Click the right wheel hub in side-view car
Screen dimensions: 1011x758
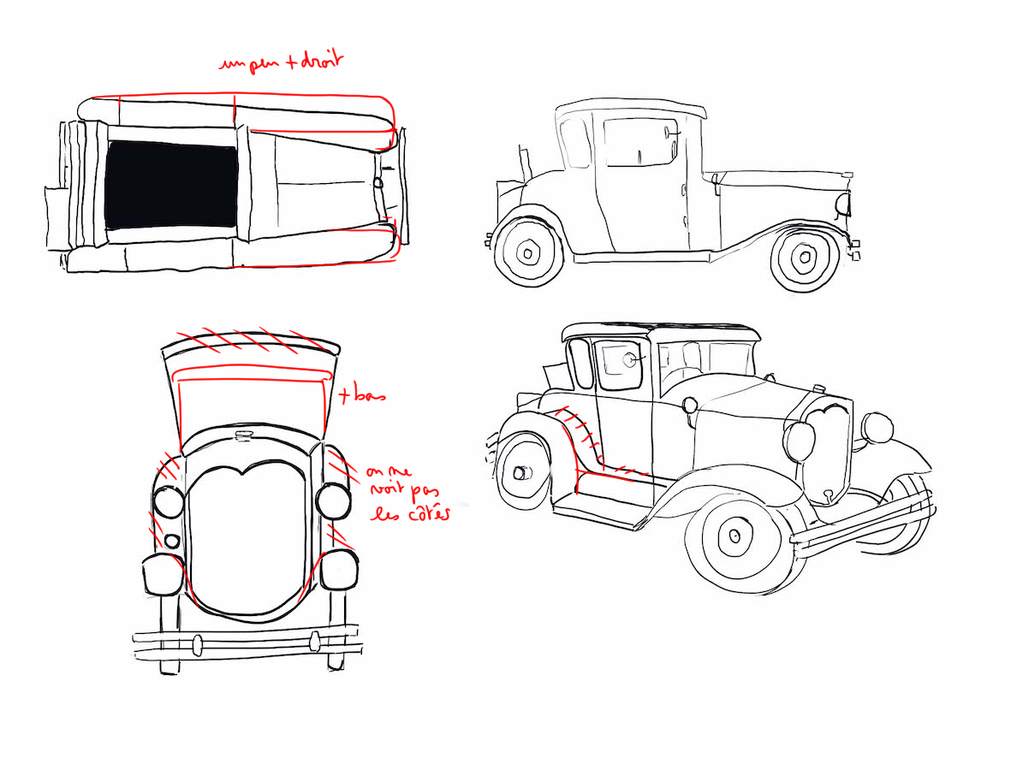click(x=806, y=256)
